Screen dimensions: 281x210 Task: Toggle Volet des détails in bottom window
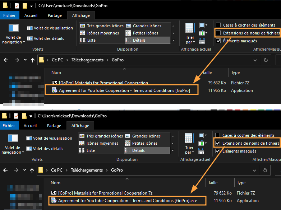(45, 149)
